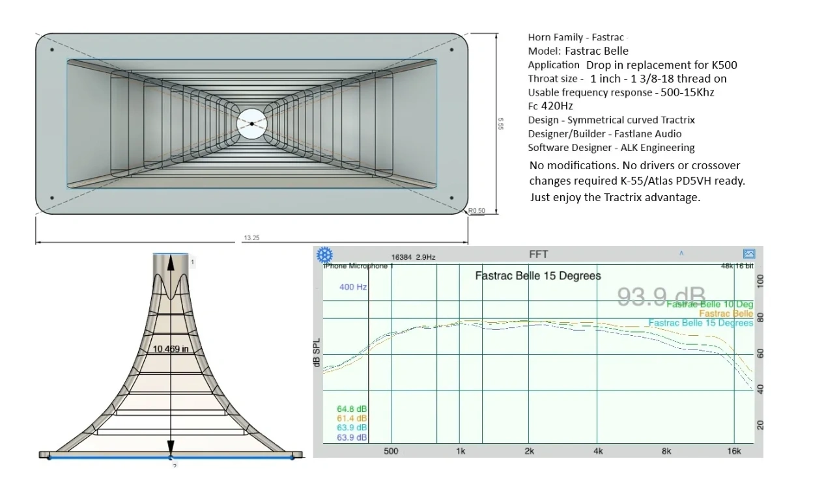This screenshot has width=824, height=492.
Task: Select the 10.469 in depth dimension
Action: coord(171,349)
